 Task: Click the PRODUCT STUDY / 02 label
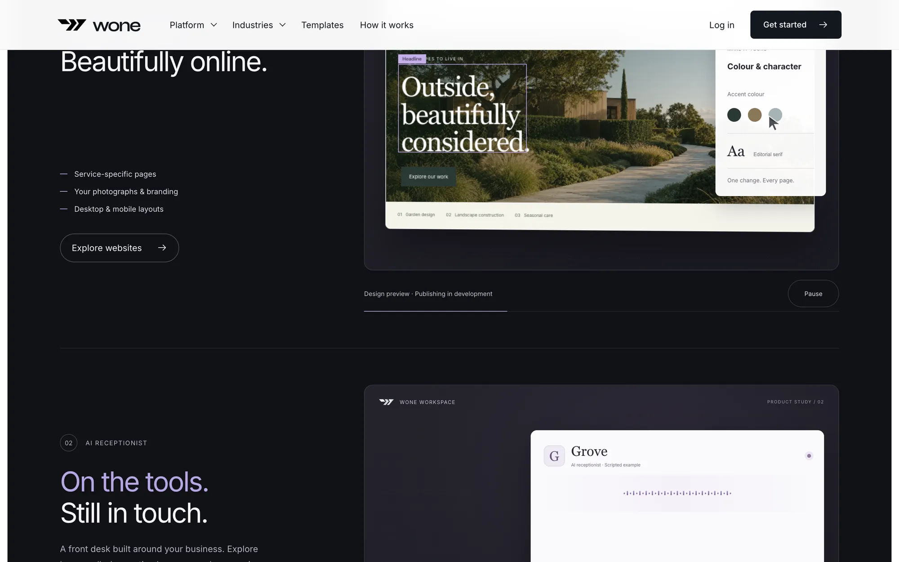click(795, 402)
